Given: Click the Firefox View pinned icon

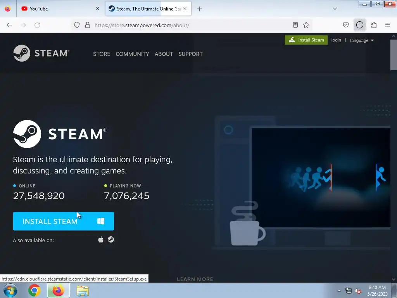Looking at the screenshot, I should point(8,9).
